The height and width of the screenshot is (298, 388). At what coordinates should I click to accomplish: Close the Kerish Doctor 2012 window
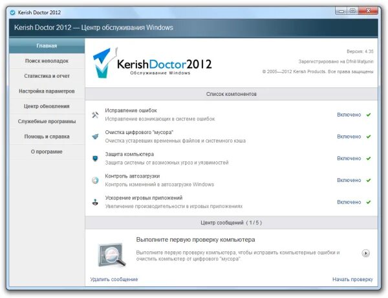coord(368,11)
